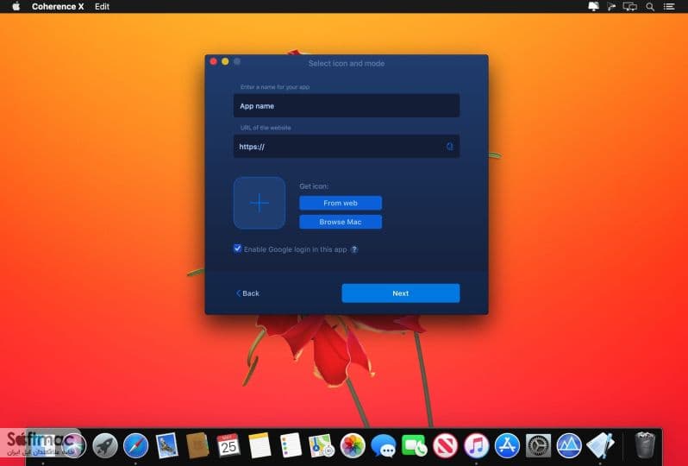Click the From web button
This screenshot has width=688, height=466.
point(341,203)
